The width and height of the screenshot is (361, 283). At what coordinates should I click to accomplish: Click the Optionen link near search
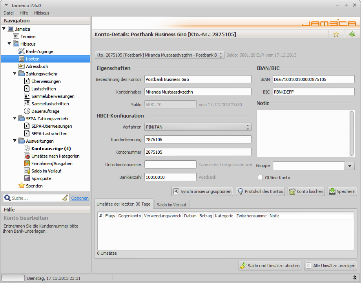[80, 198]
